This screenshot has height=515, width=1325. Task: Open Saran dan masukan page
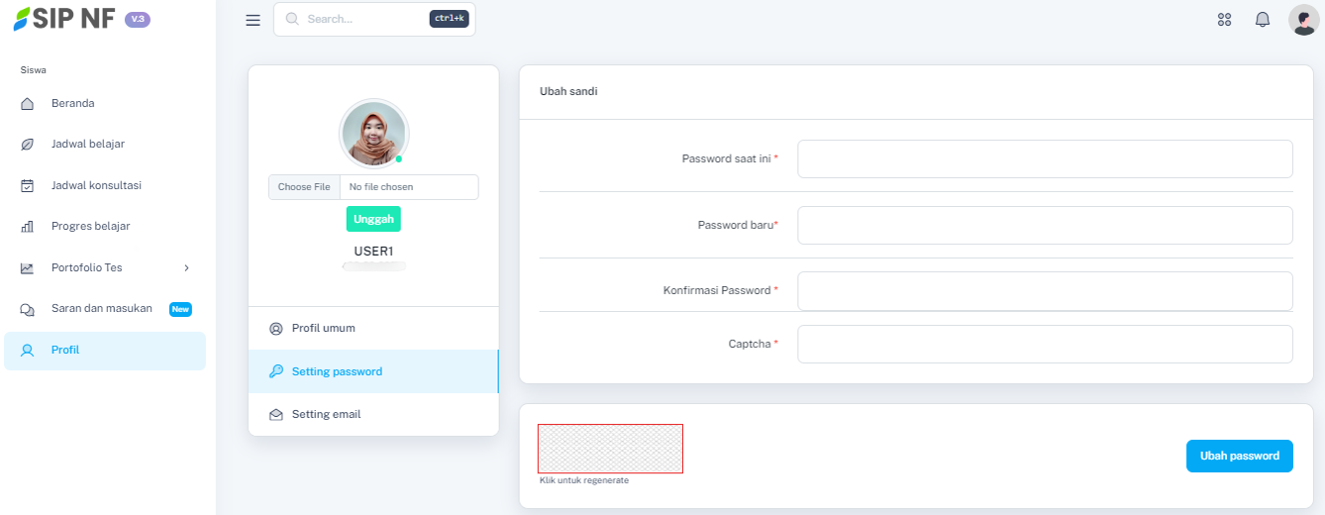pyautogui.click(x=101, y=309)
